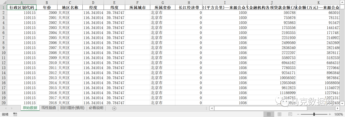Click year cell 2000
The height and width of the screenshot is (117, 345).
point(47,12)
